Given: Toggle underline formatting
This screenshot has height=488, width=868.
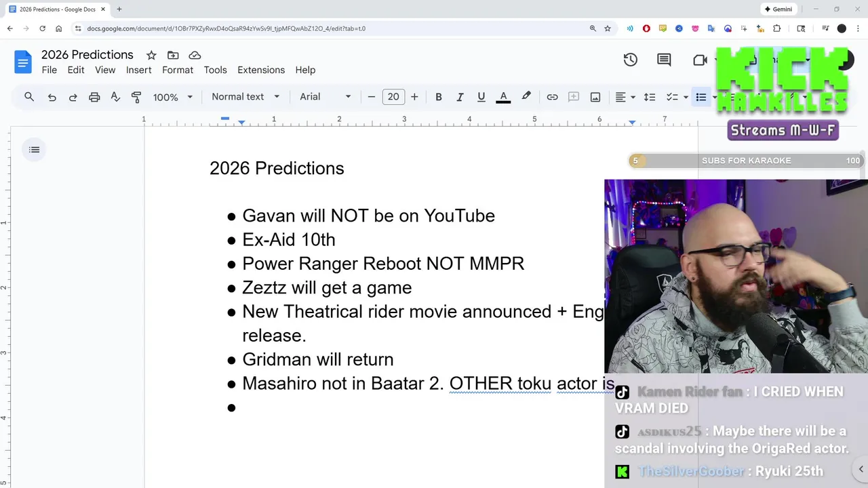Looking at the screenshot, I should (x=481, y=97).
